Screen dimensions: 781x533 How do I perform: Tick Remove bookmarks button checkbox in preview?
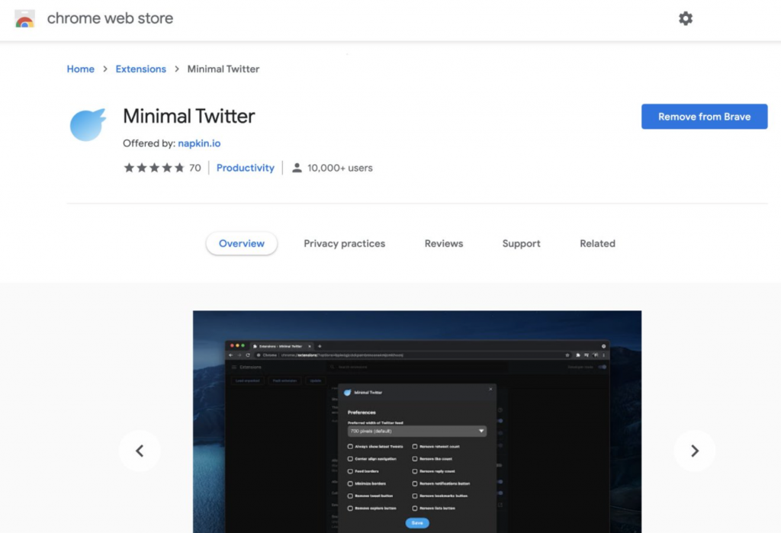415,496
